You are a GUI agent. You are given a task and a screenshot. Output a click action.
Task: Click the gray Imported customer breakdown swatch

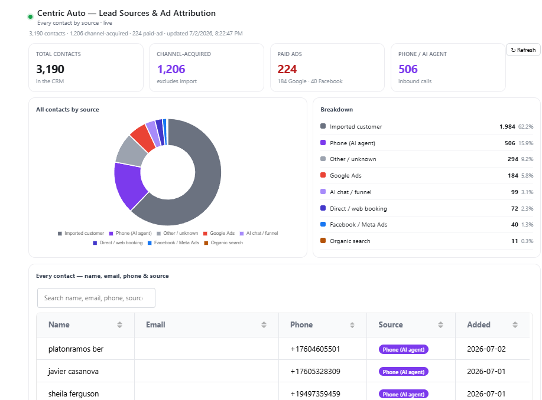(323, 126)
